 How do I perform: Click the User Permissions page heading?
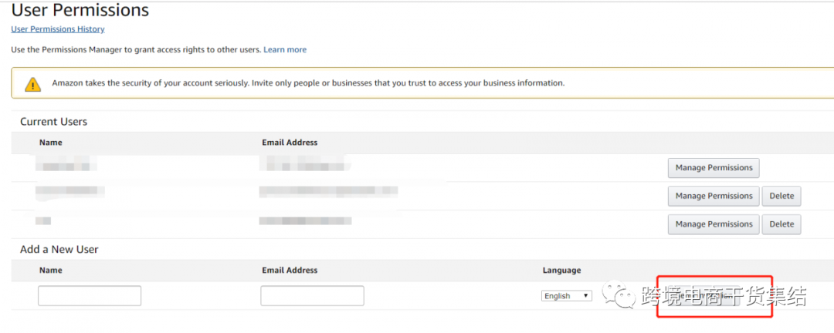[x=80, y=11]
